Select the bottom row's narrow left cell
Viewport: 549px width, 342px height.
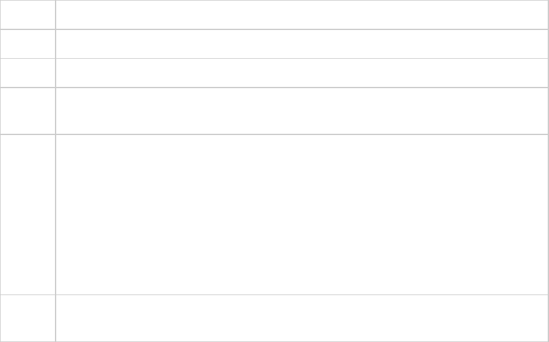27,318
